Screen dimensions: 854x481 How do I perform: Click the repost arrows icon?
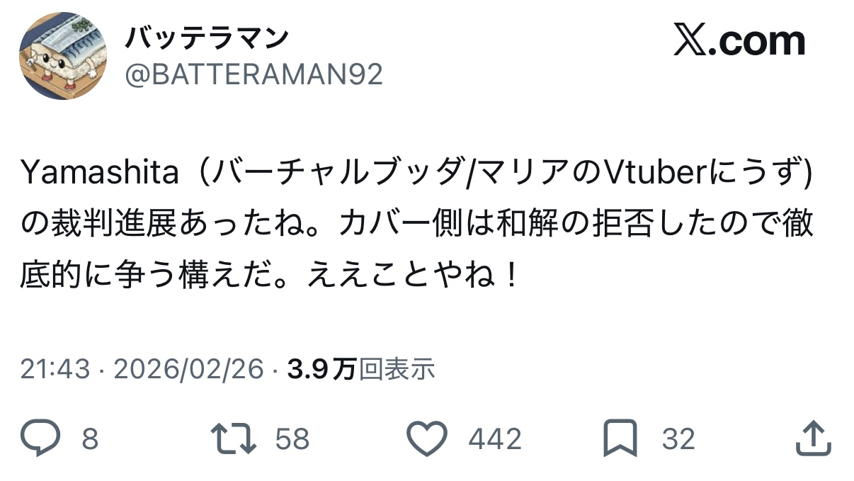click(x=234, y=439)
